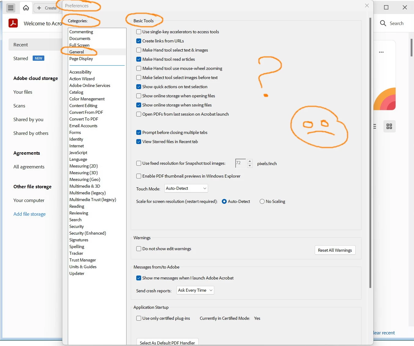Open Scans in sidebar
Image resolution: width=414 pixels, height=346 pixels.
19,106
